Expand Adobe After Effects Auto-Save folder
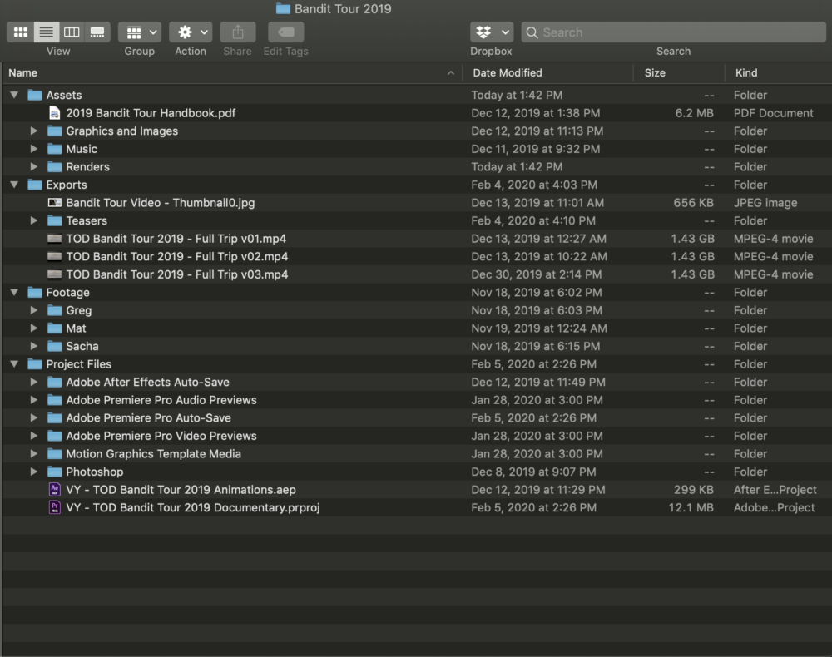 [34, 382]
